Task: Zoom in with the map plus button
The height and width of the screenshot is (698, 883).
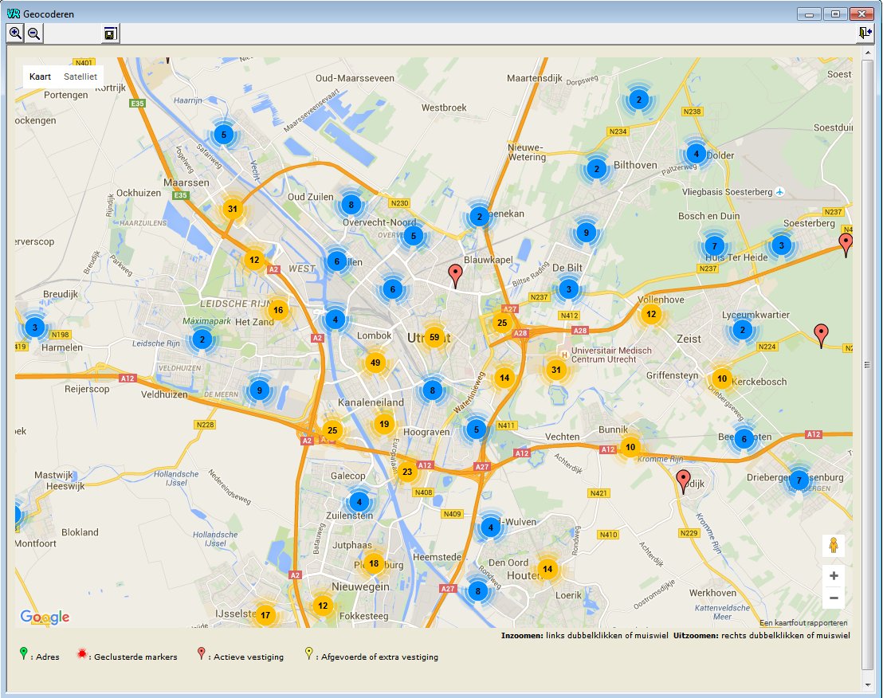Action: pos(834,576)
